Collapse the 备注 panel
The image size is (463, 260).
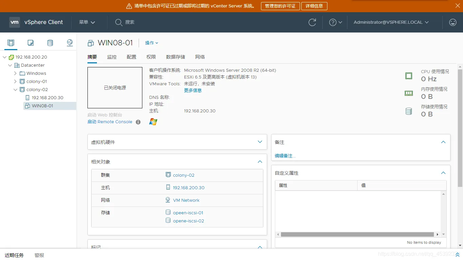[443, 142]
